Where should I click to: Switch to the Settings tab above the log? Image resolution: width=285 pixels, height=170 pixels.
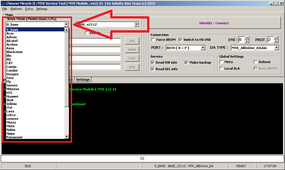tap(83, 80)
